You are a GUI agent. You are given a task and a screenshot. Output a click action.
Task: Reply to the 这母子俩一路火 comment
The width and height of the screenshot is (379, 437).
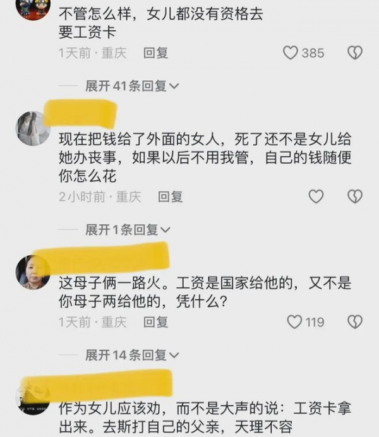[155, 322]
